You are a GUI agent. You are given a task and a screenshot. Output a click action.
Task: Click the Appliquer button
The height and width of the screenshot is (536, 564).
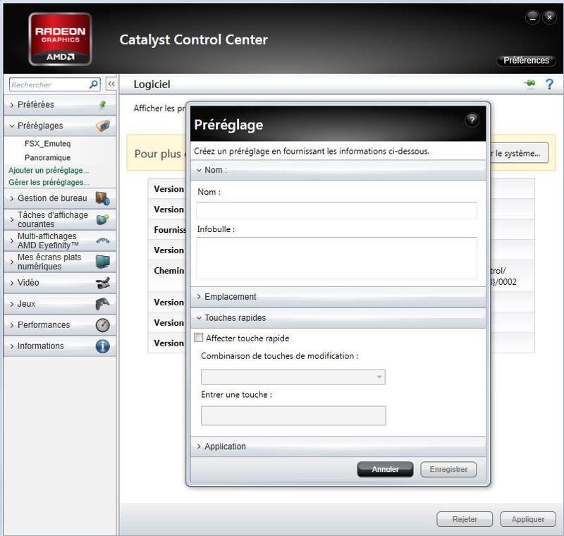click(528, 519)
